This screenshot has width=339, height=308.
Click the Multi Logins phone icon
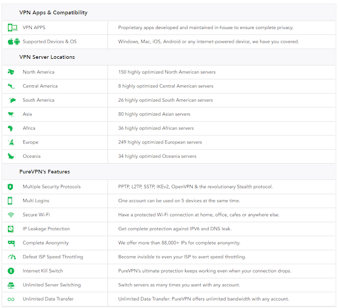(10, 201)
